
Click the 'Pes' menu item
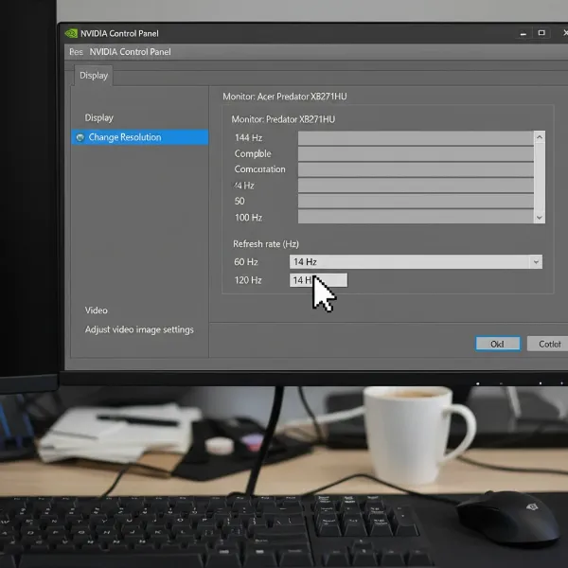[76, 52]
